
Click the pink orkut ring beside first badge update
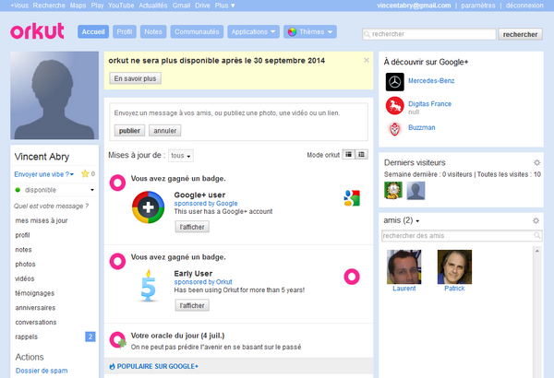point(117,183)
